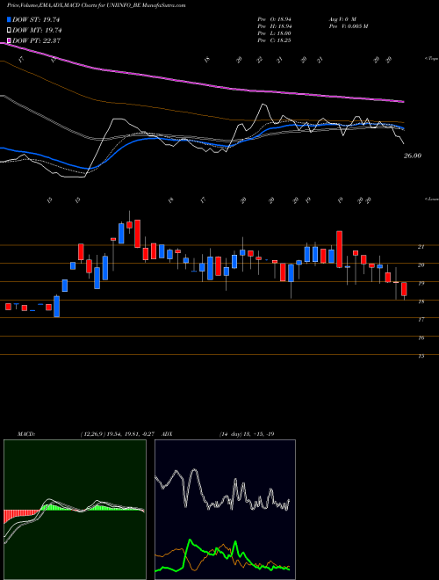The width and height of the screenshot is (439, 580).
Task: Click the 16 price axis label
Action: tap(421, 337)
